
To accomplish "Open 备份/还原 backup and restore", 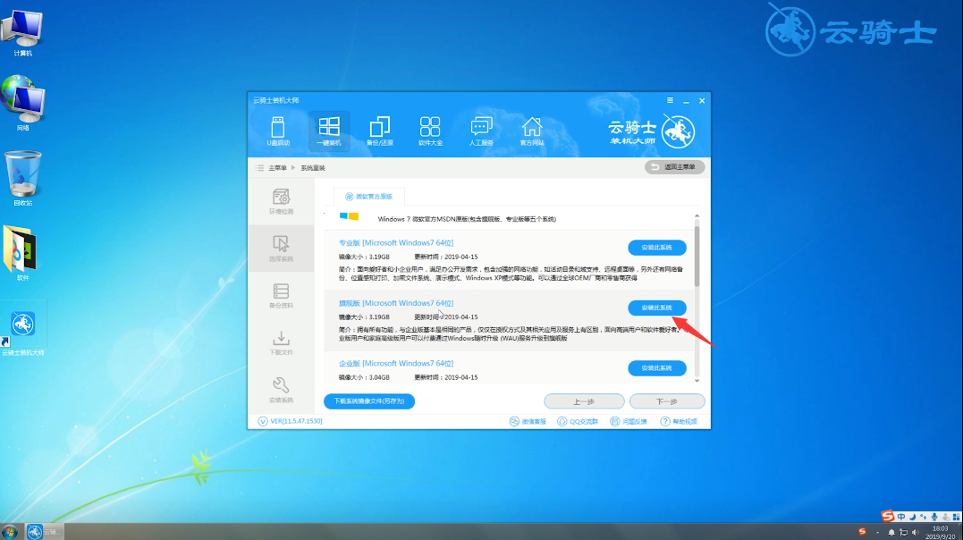I will pos(379,131).
